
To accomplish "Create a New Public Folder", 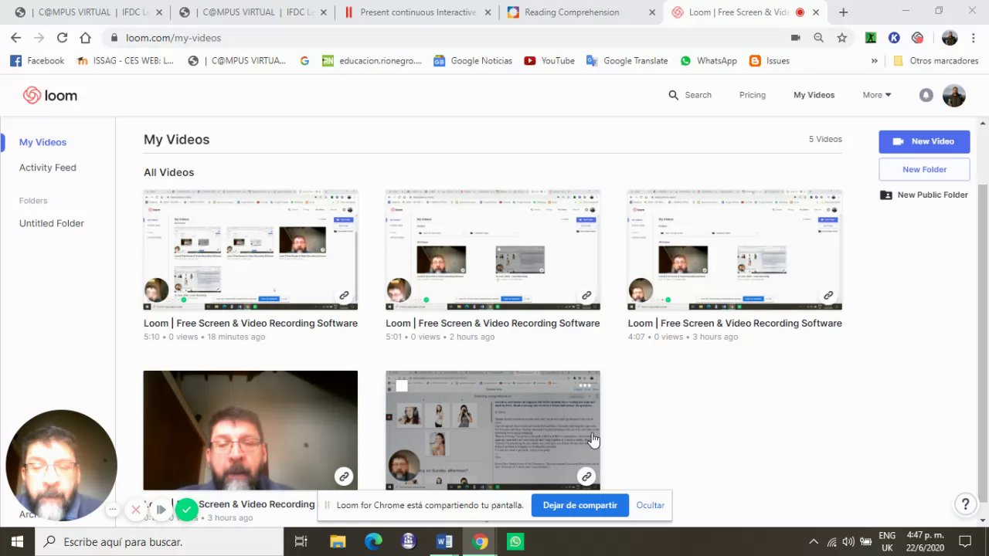I will click(x=923, y=195).
